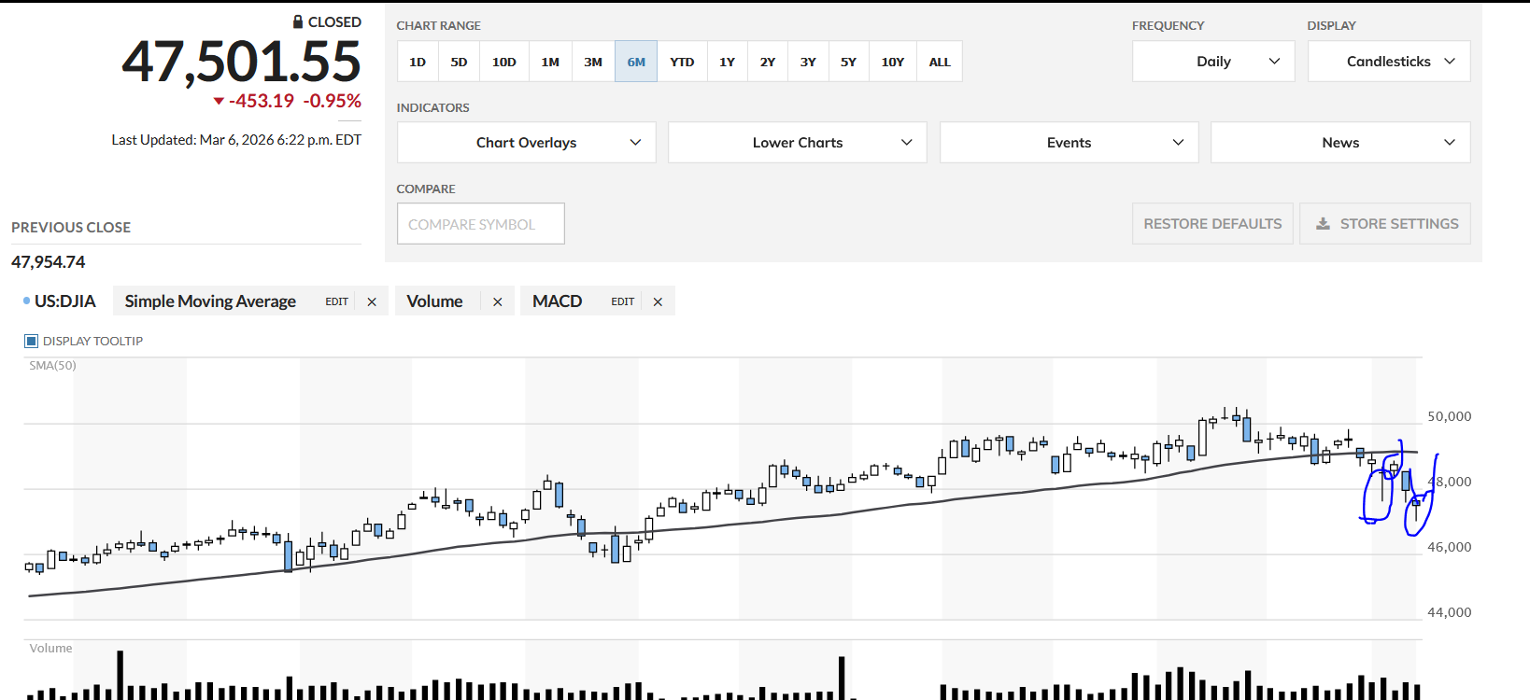Select the 1M chart range
This screenshot has height=700, width=1530.
(x=550, y=62)
